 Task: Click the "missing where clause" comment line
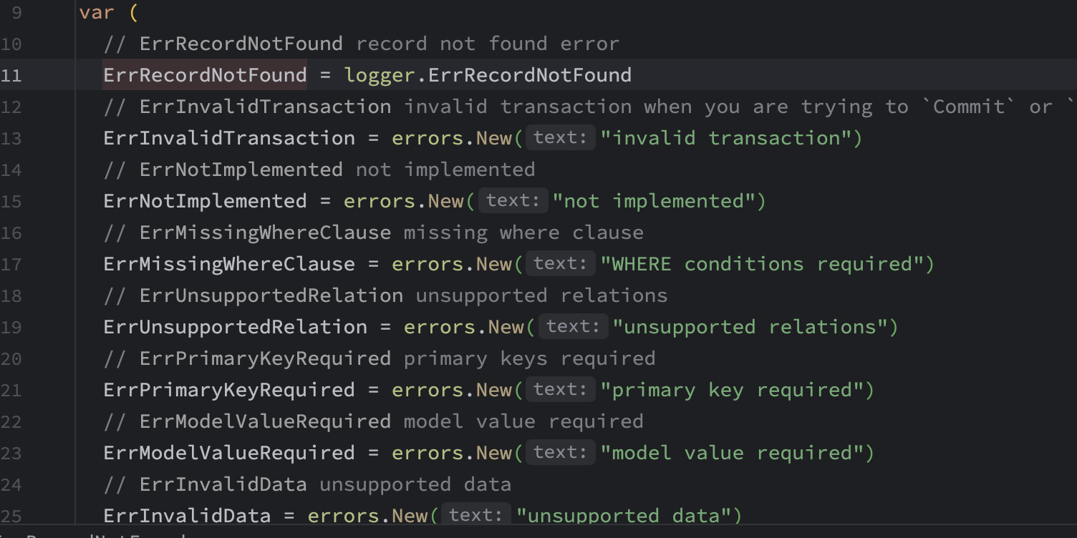click(373, 233)
